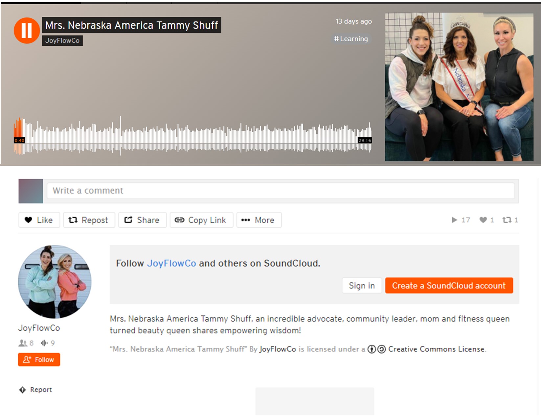Pause the playing track

[x=27, y=30]
